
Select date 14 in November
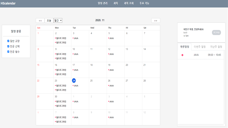[x=145, y=49]
